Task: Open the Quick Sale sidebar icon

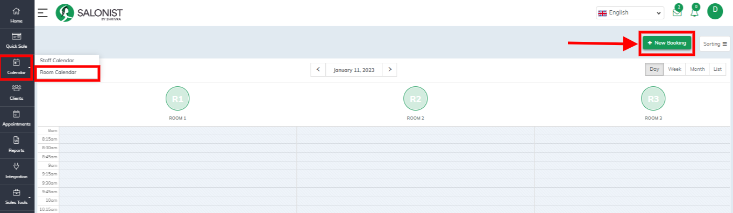Action: 17,36
